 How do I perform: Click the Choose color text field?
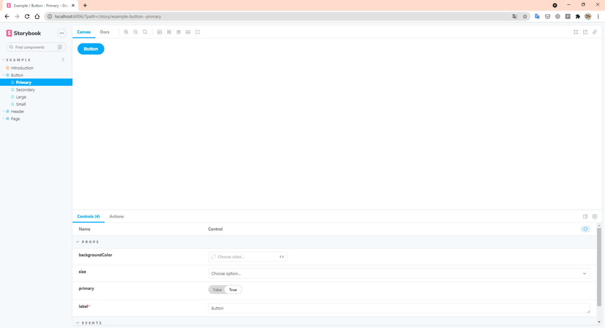(x=247, y=257)
